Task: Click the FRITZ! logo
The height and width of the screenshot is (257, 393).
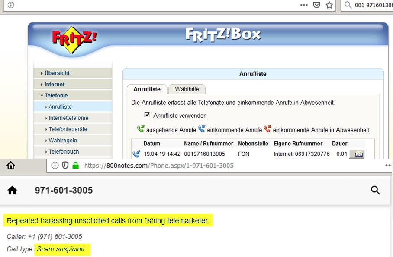Action: (x=74, y=40)
